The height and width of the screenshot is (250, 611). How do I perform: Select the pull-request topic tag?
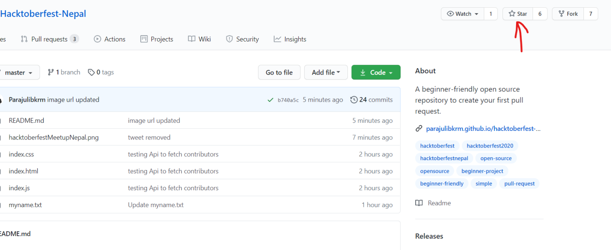click(519, 184)
